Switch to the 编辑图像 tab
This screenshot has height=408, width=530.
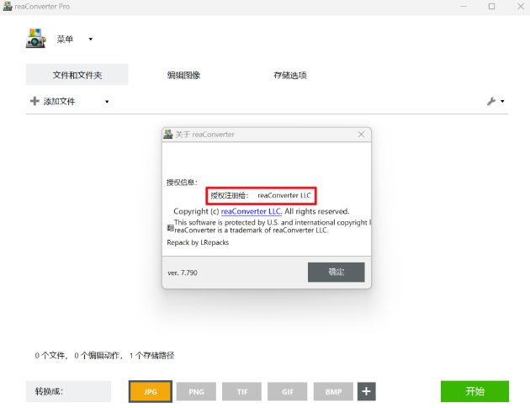[x=183, y=75]
